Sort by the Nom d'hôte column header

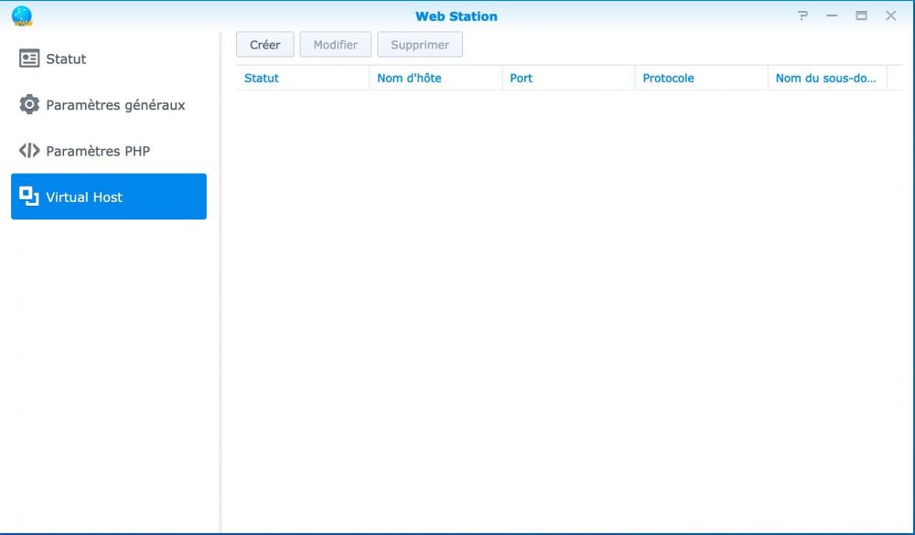coord(409,79)
